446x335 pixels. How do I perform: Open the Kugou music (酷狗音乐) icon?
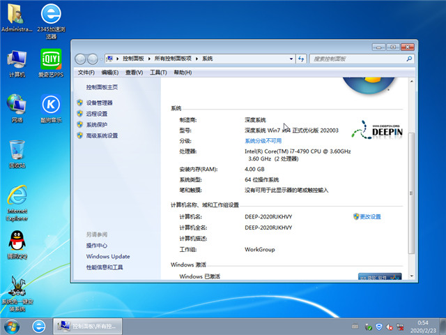point(51,108)
